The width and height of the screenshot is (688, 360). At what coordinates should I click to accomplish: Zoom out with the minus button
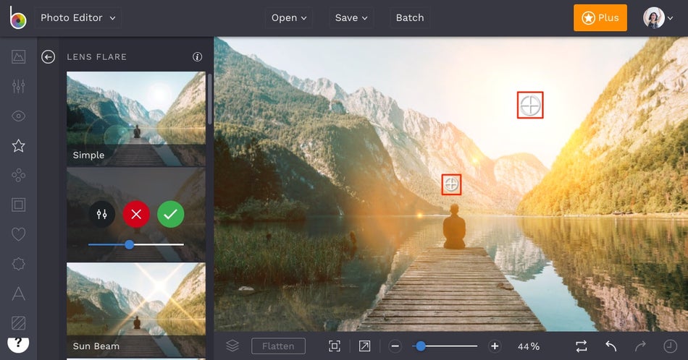[x=395, y=346]
